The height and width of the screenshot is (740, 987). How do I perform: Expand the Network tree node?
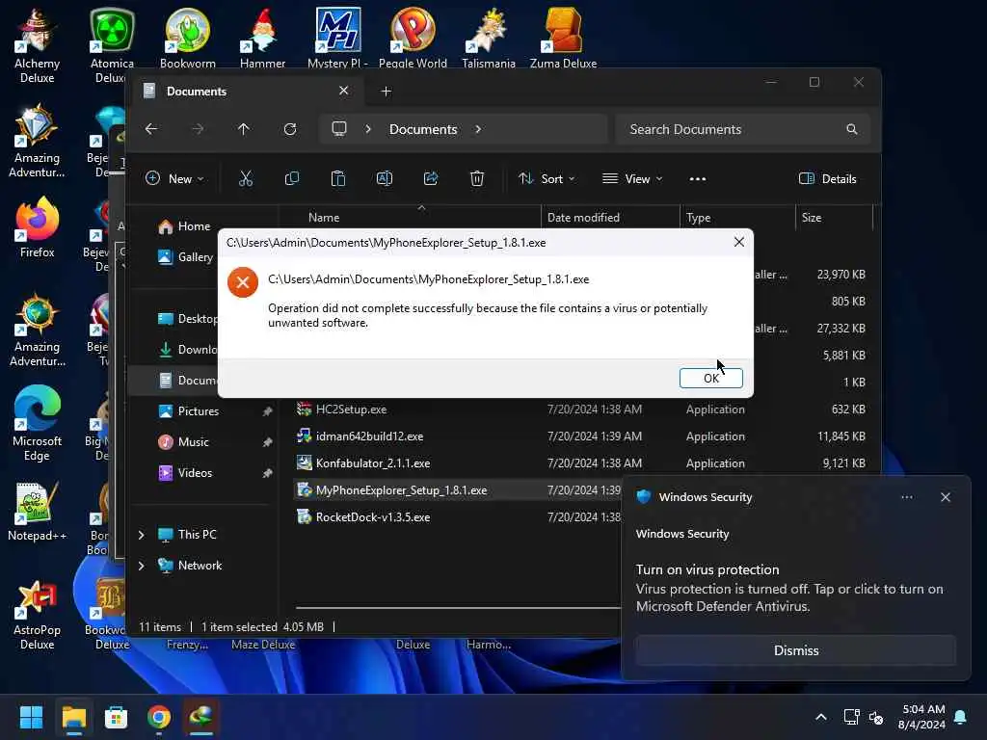tap(142, 565)
